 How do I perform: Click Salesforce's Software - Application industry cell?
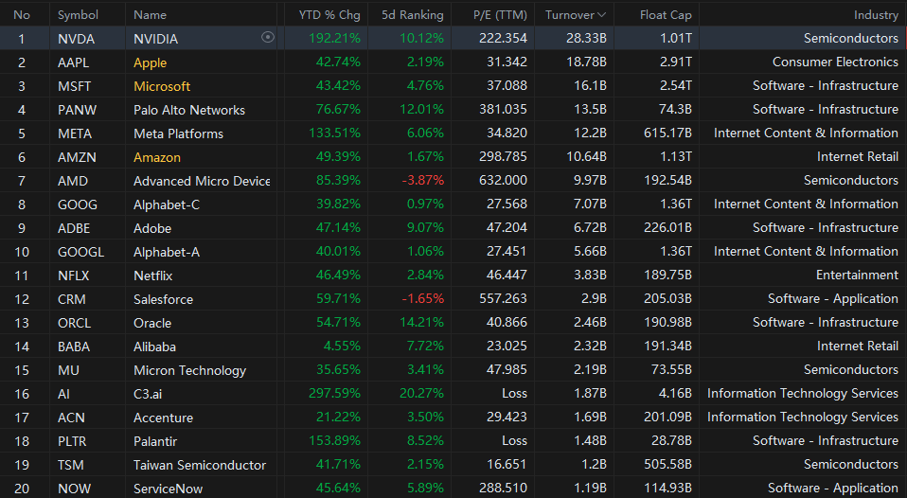tap(833, 299)
